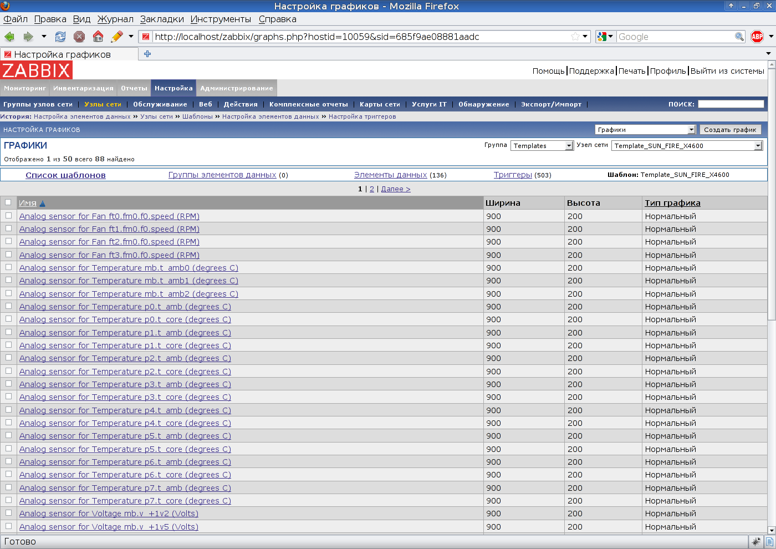Open a new tab with the plus icon
The height and width of the screenshot is (549, 776).
pos(147,54)
